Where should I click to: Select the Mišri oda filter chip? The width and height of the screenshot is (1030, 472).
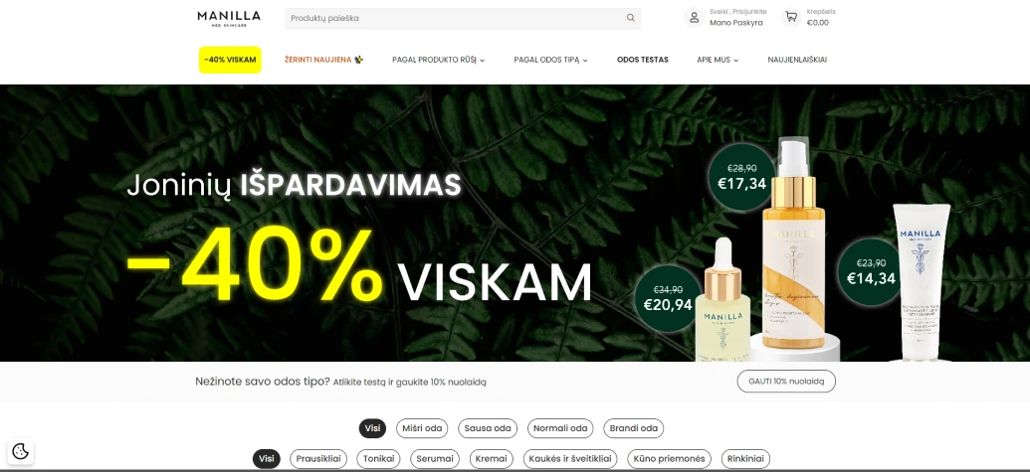(422, 428)
